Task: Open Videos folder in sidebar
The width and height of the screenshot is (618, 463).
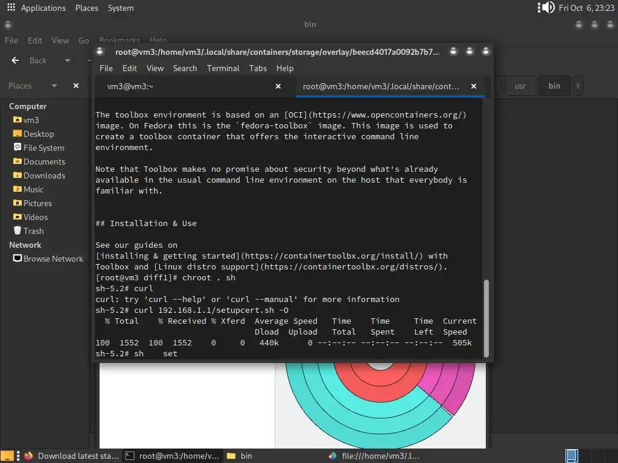Action: pyautogui.click(x=30, y=217)
